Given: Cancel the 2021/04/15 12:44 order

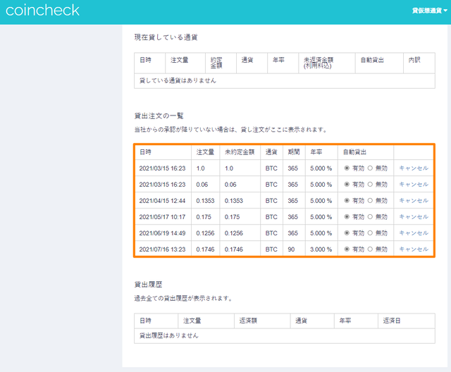Looking at the screenshot, I should [x=414, y=200].
